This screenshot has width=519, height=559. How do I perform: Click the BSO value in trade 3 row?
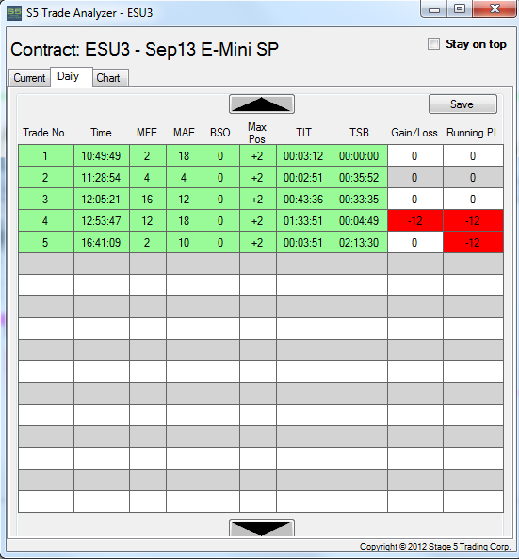tap(221, 199)
